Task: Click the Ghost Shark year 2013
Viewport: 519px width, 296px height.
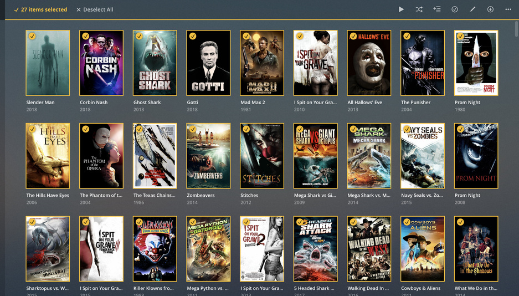Action: [x=138, y=110]
